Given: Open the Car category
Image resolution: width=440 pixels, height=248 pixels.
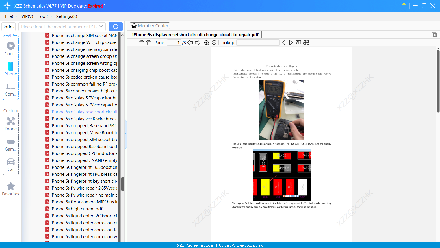Looking at the screenshot, I should [x=11, y=165].
